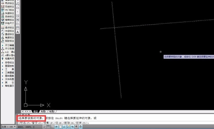Select the 直径标注 diameter dimension tool
The height and width of the screenshot is (129, 214).
8,34
